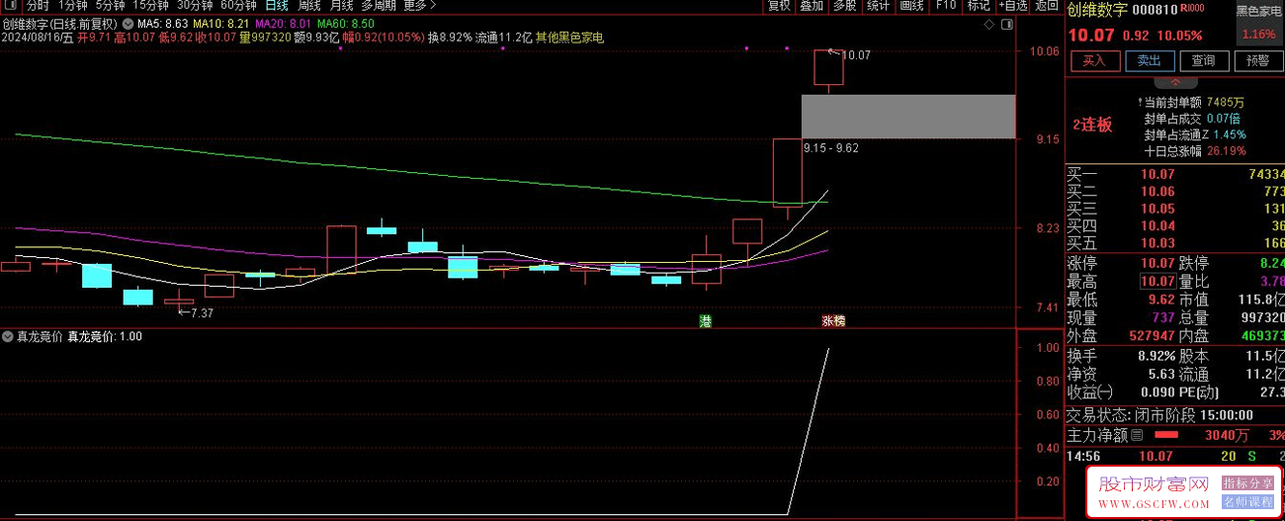Click the 返回 back button
The height and width of the screenshot is (521, 1285).
pyautogui.click(x=1047, y=5)
